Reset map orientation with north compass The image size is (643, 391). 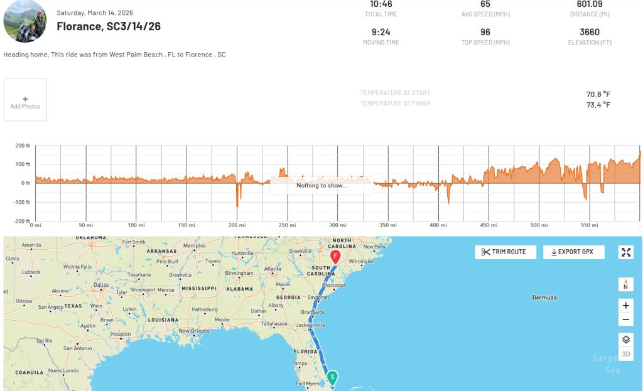click(x=625, y=284)
